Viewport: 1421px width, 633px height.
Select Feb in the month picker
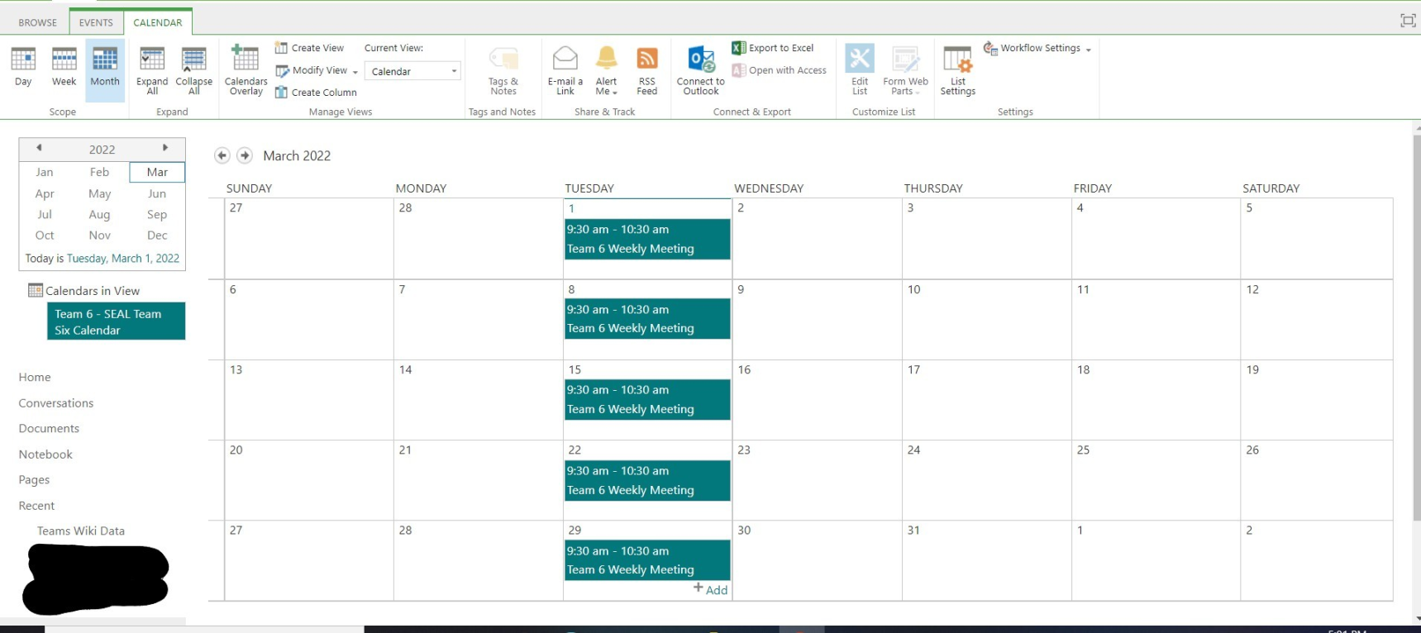100,172
